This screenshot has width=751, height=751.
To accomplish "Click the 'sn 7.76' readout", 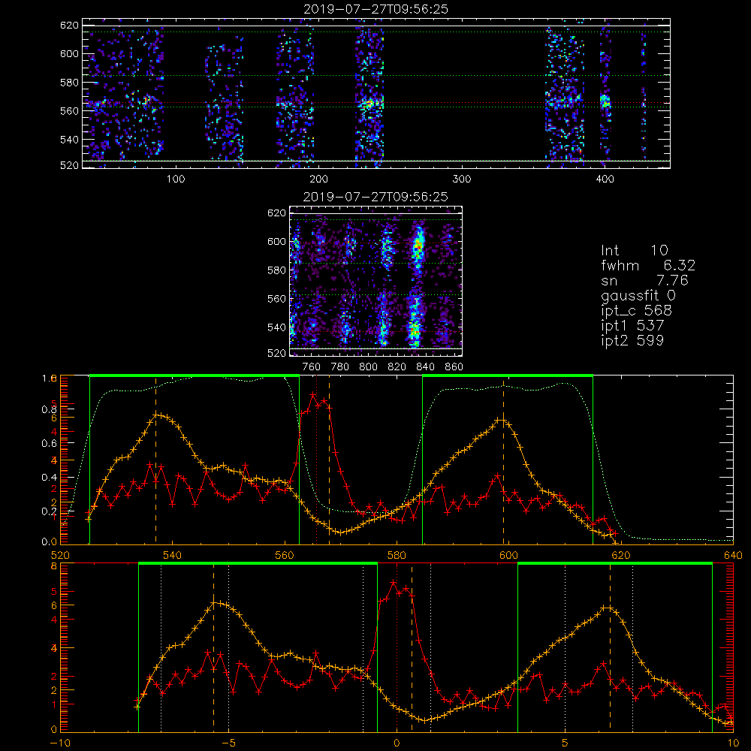I will click(x=644, y=280).
